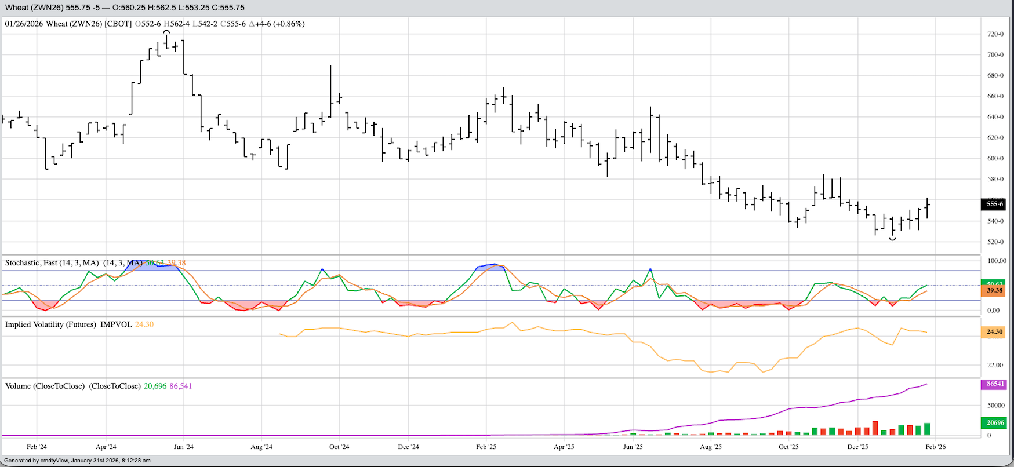This screenshot has height=467, width=1014.
Task: Click the black 555-6 last price badge
Action: [994, 204]
